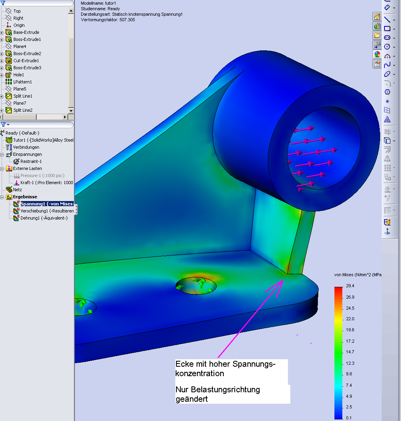Collapse the Ergebnisse folder
The height and width of the screenshot is (421, 401).
point(2,197)
